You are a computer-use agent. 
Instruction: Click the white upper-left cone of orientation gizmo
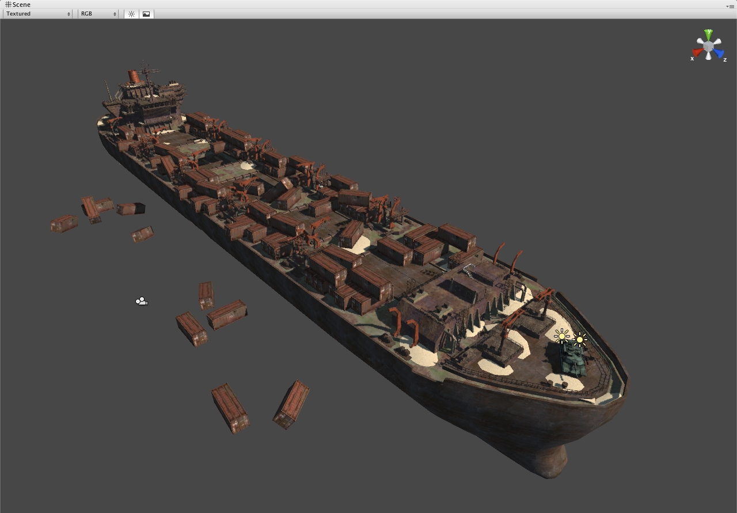coord(701,41)
